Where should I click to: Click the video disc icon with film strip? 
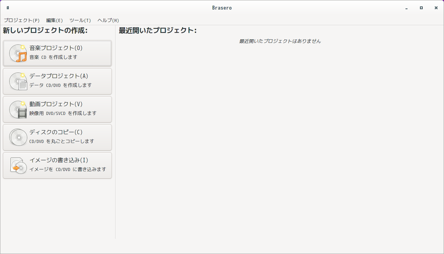pos(18,109)
